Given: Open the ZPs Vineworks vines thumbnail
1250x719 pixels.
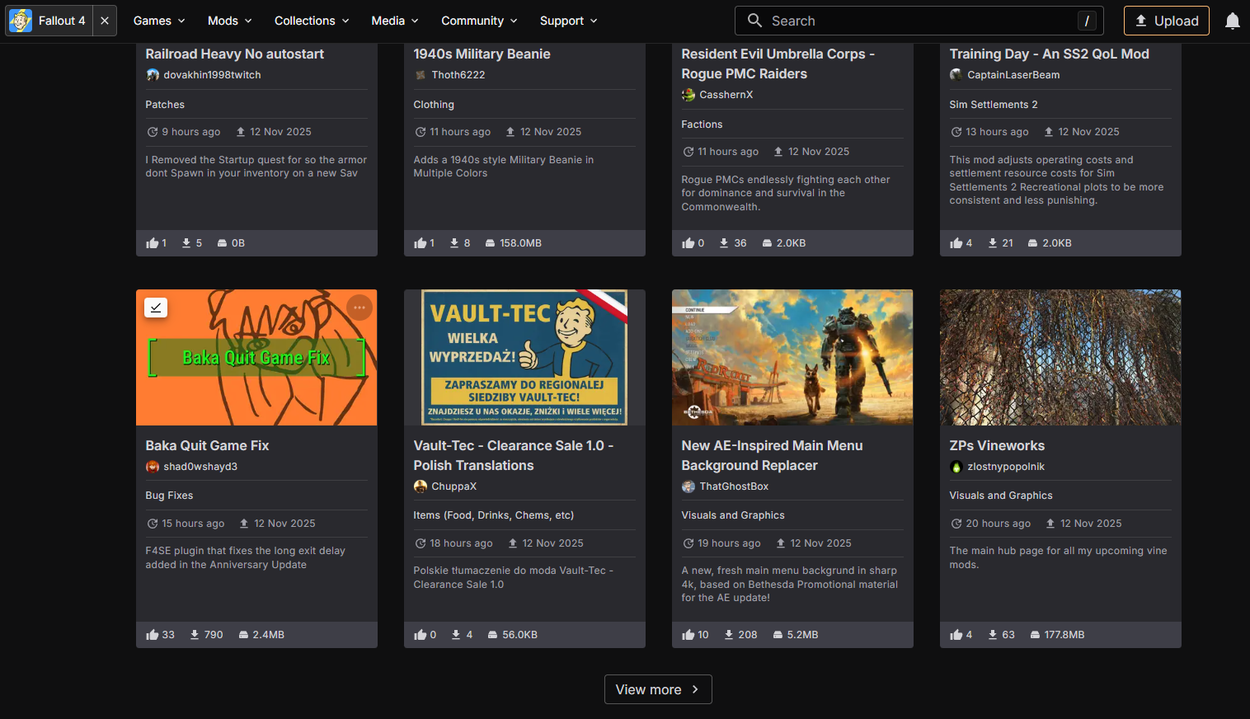Looking at the screenshot, I should [x=1060, y=358].
